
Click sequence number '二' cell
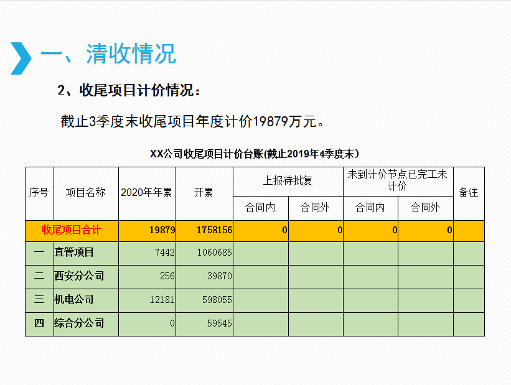pos(39,277)
